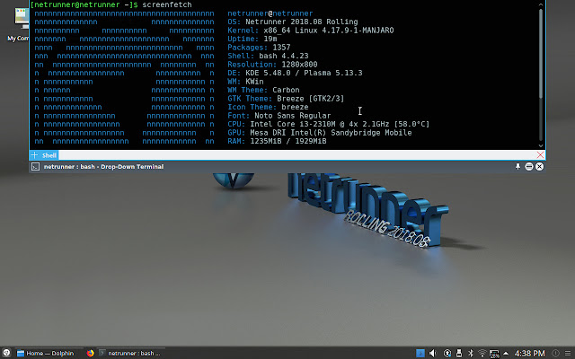Open the Netrunner application launcher menu

(x=6, y=353)
